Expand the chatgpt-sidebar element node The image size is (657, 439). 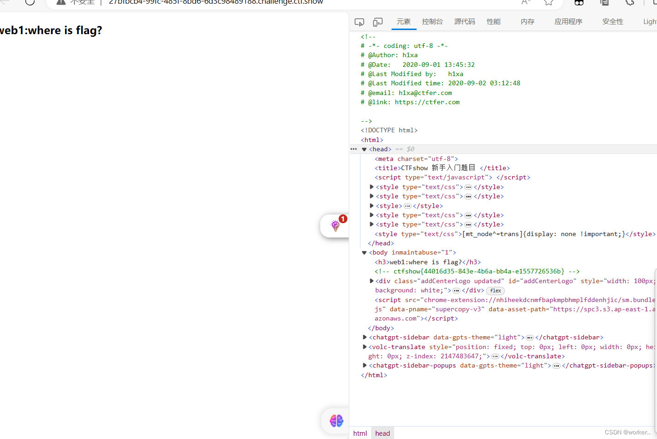(364, 337)
